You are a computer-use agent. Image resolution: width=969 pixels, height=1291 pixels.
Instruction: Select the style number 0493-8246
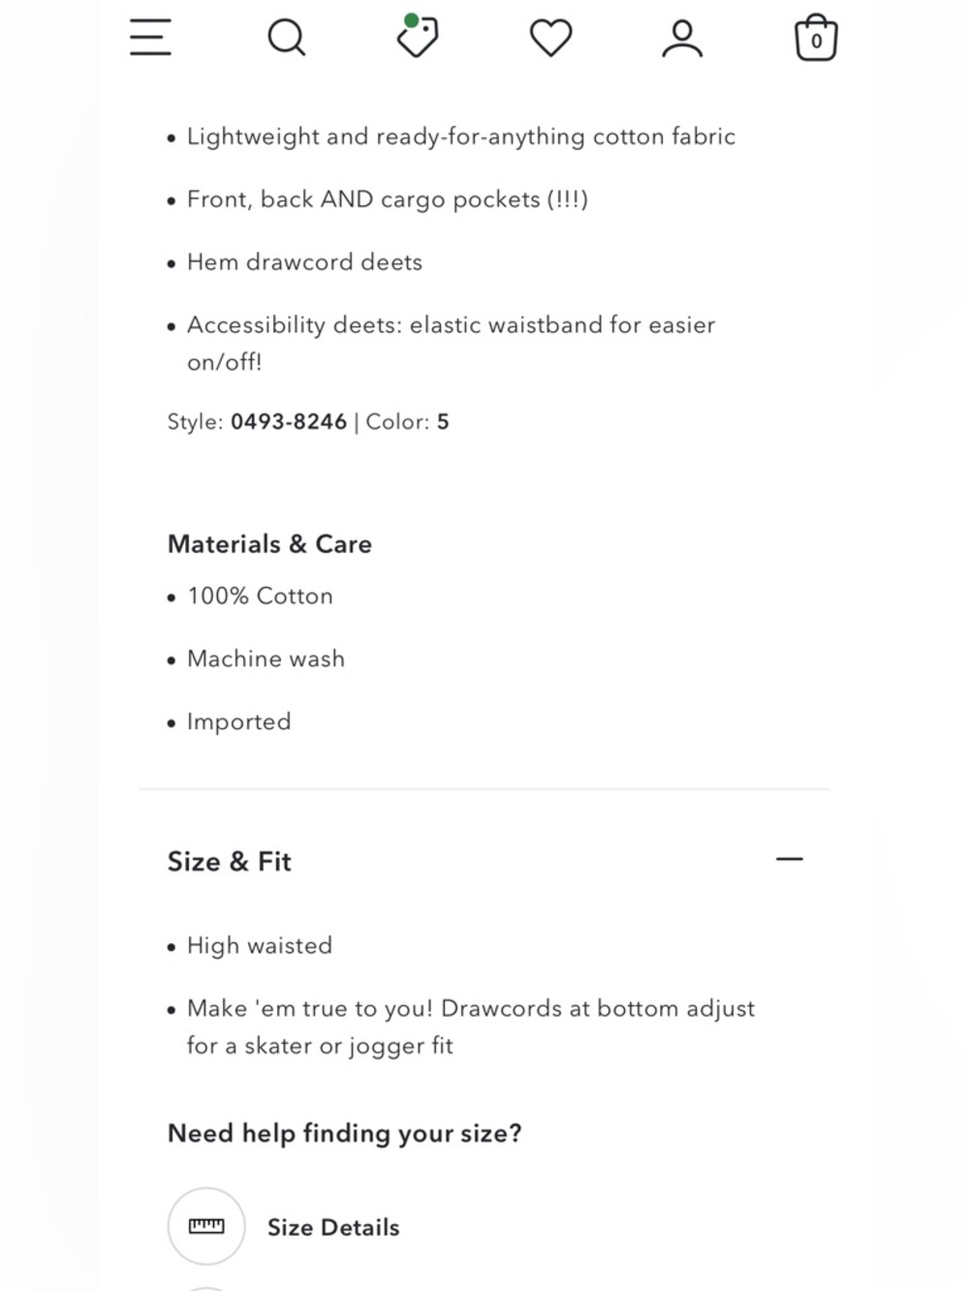coord(289,421)
